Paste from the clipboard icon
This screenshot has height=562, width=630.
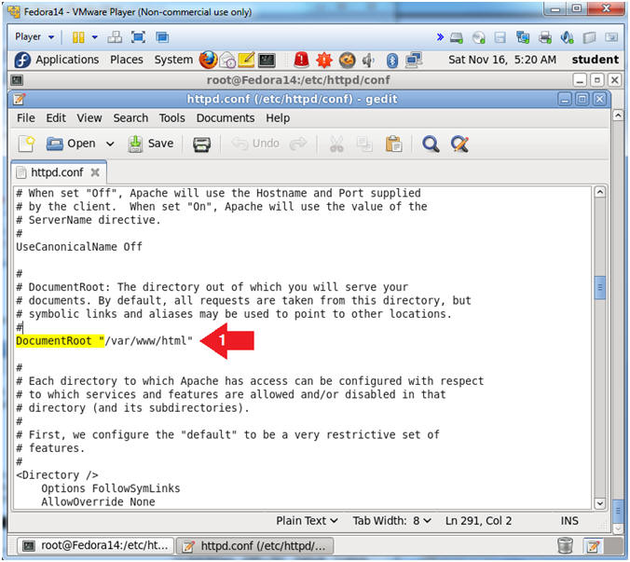(393, 144)
